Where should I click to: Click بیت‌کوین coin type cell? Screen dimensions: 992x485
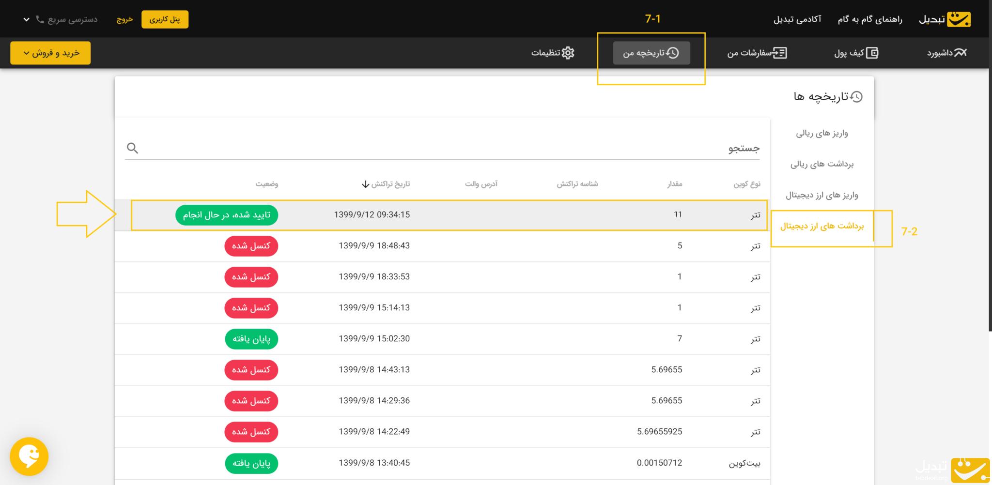744,463
